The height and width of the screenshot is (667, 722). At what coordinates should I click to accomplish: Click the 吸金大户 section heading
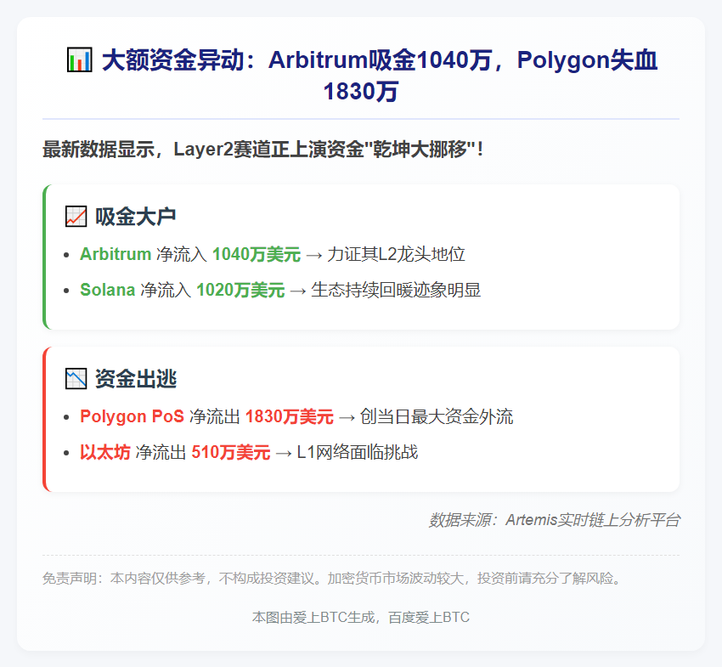pyautogui.click(x=135, y=217)
